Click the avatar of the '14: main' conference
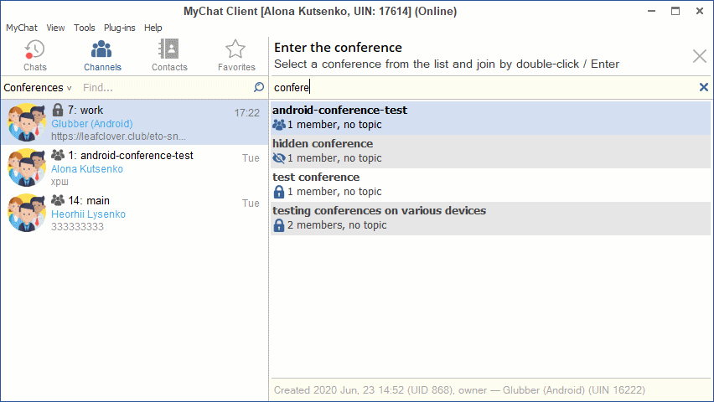 click(x=27, y=213)
